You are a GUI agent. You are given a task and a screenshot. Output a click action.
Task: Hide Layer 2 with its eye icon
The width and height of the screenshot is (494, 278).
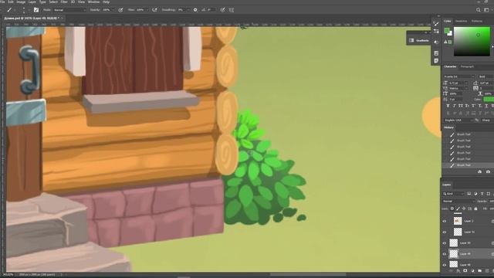tap(445, 222)
